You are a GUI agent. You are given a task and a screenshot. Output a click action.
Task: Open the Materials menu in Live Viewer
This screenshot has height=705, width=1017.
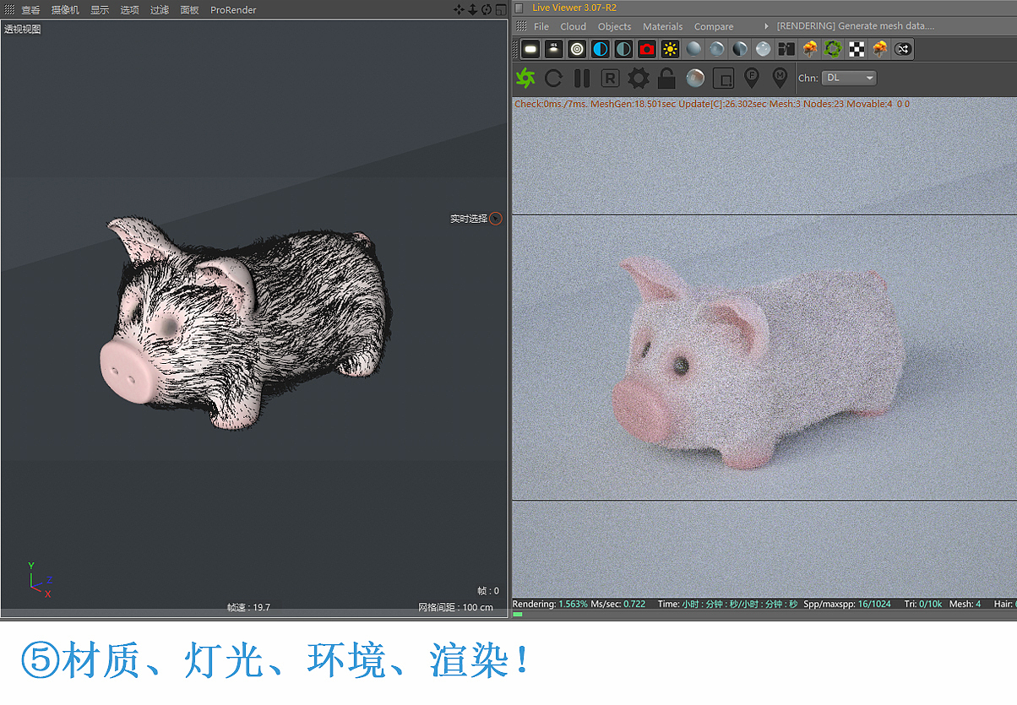pos(662,26)
